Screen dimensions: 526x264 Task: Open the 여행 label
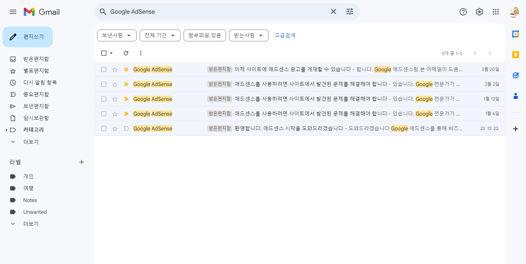click(x=28, y=188)
